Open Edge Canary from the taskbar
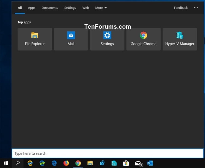 coord(30,163)
